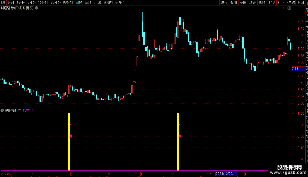The height and width of the screenshot is (177, 308).
Task: Expand the 股朋指标网 indicator dropdown
Action: [x=2, y=110]
